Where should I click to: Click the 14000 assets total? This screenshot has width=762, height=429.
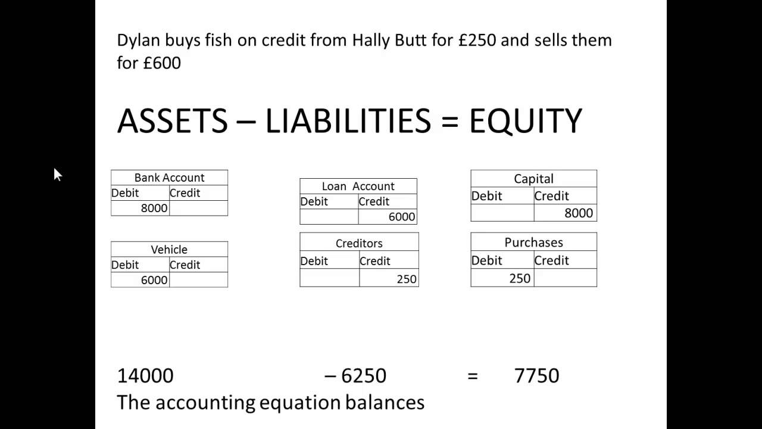coord(145,376)
